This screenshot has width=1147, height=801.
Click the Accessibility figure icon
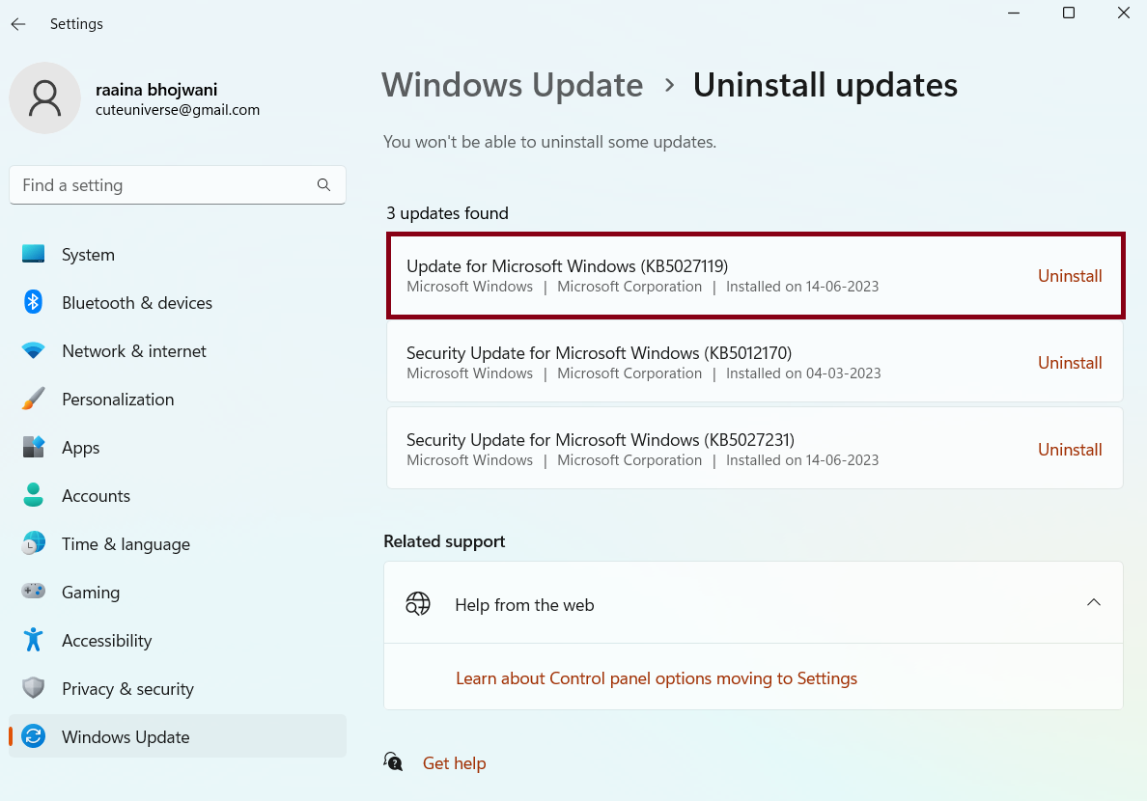click(x=34, y=641)
